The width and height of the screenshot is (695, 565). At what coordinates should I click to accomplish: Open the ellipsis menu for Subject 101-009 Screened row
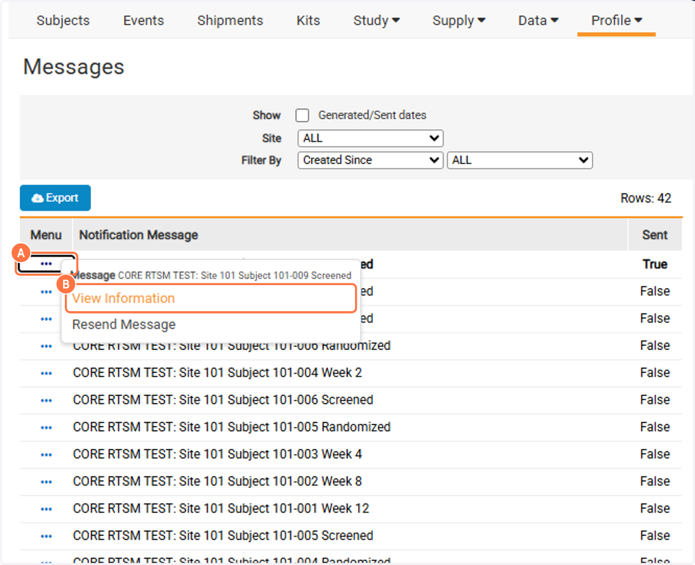46,264
